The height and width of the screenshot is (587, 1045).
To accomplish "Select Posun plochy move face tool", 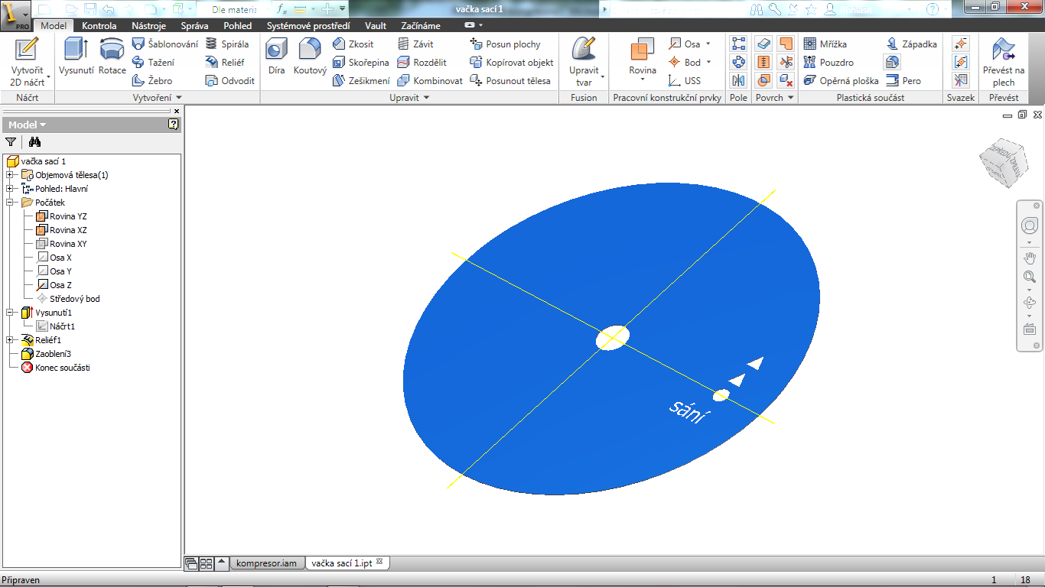I will [x=505, y=44].
